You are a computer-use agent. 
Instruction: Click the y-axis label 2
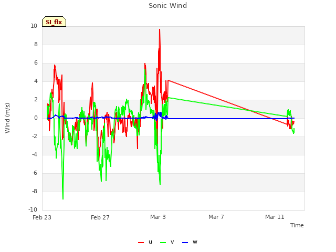[x=36, y=100]
